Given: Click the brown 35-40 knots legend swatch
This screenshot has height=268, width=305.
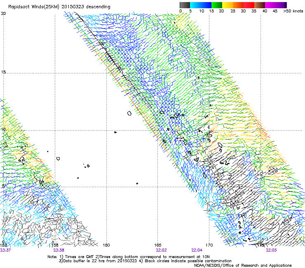Looking at the screenshot, I should [260, 5].
